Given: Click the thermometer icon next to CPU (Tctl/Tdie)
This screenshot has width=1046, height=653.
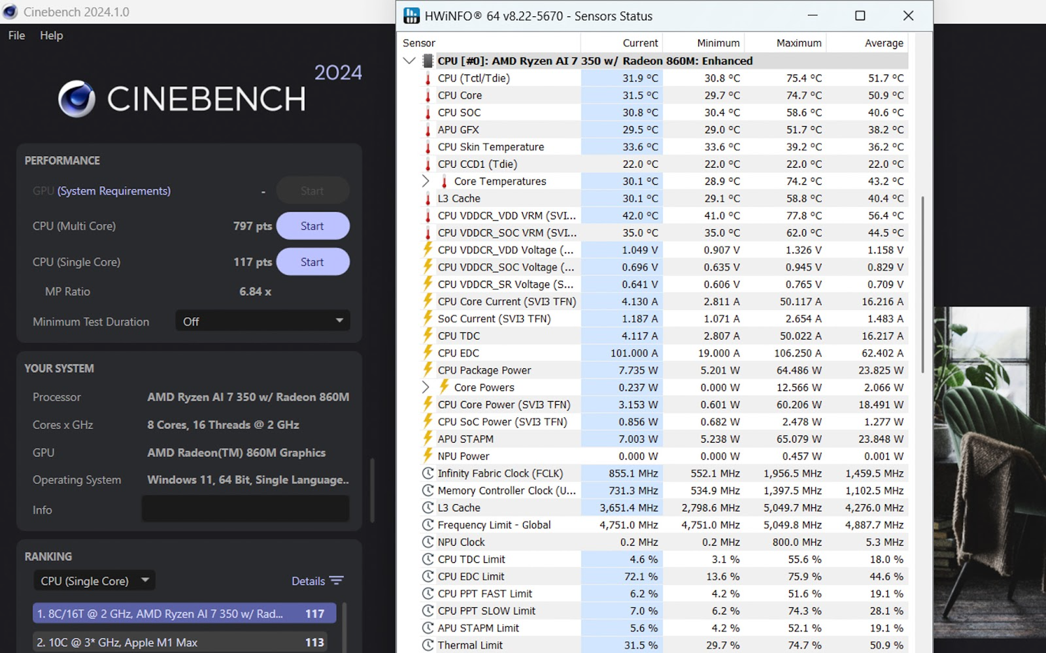Looking at the screenshot, I should point(428,78).
